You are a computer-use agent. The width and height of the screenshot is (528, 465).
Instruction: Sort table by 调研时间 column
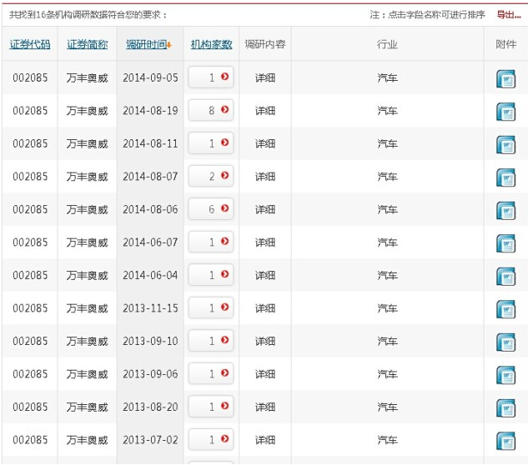[x=148, y=44]
